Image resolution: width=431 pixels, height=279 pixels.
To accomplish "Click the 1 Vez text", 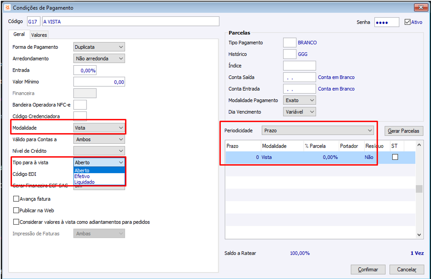I will pos(417,253).
